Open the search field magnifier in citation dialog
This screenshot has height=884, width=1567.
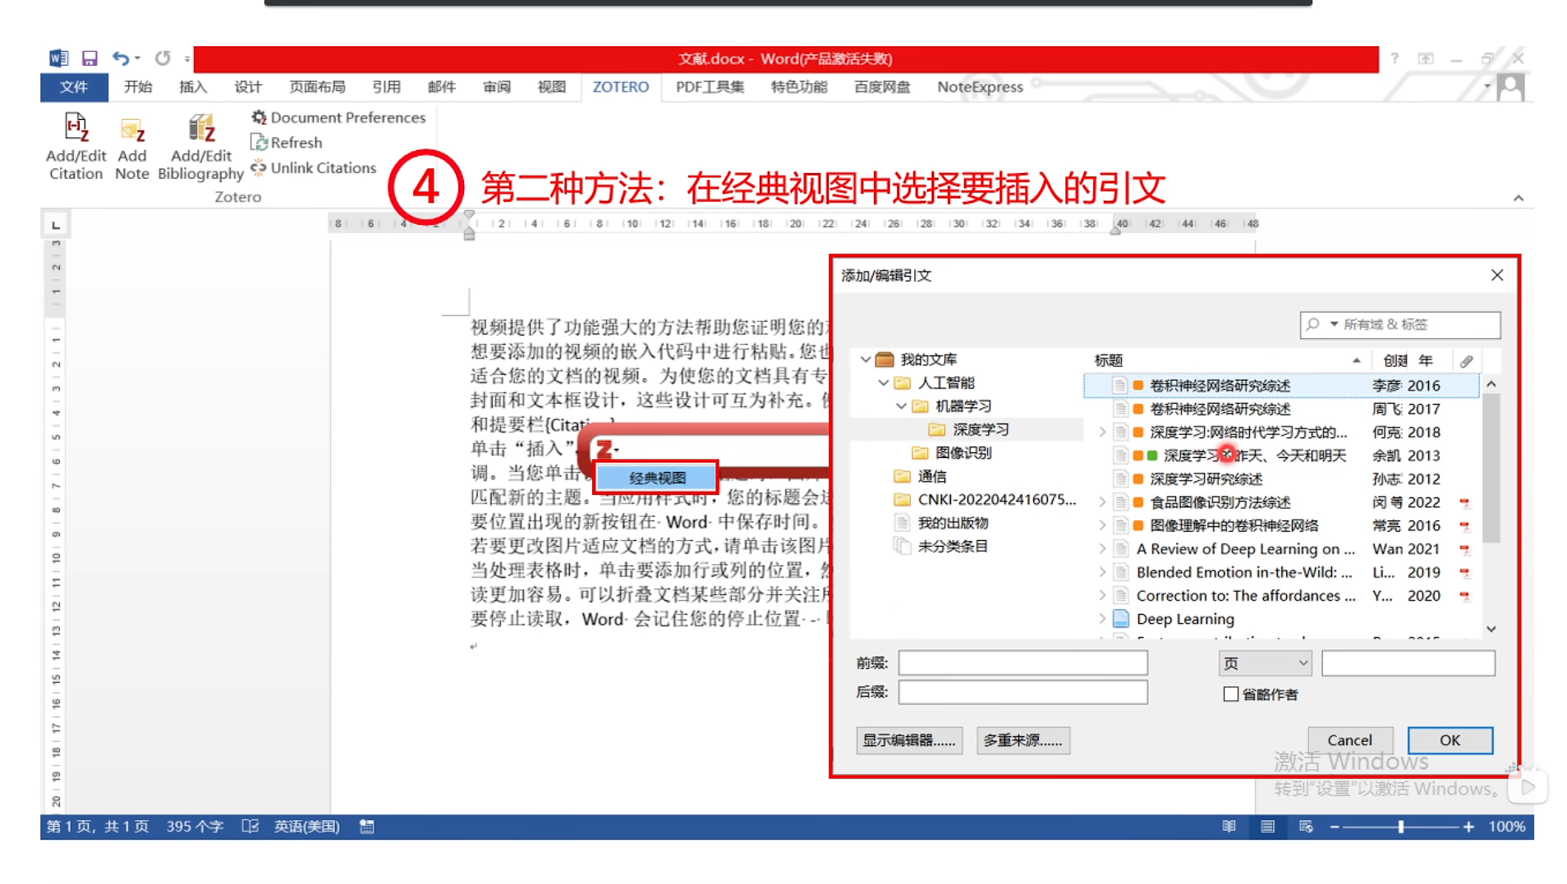coord(1312,324)
